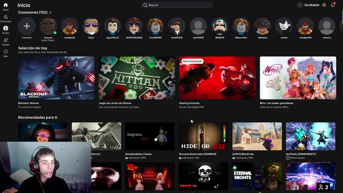Open Tpiqu friend avatar
The image size is (343, 193).
pyautogui.click(x=91, y=26)
